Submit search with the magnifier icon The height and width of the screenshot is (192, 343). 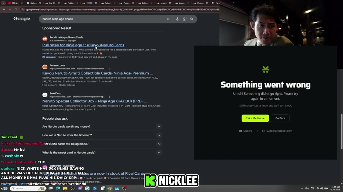click(x=192, y=19)
